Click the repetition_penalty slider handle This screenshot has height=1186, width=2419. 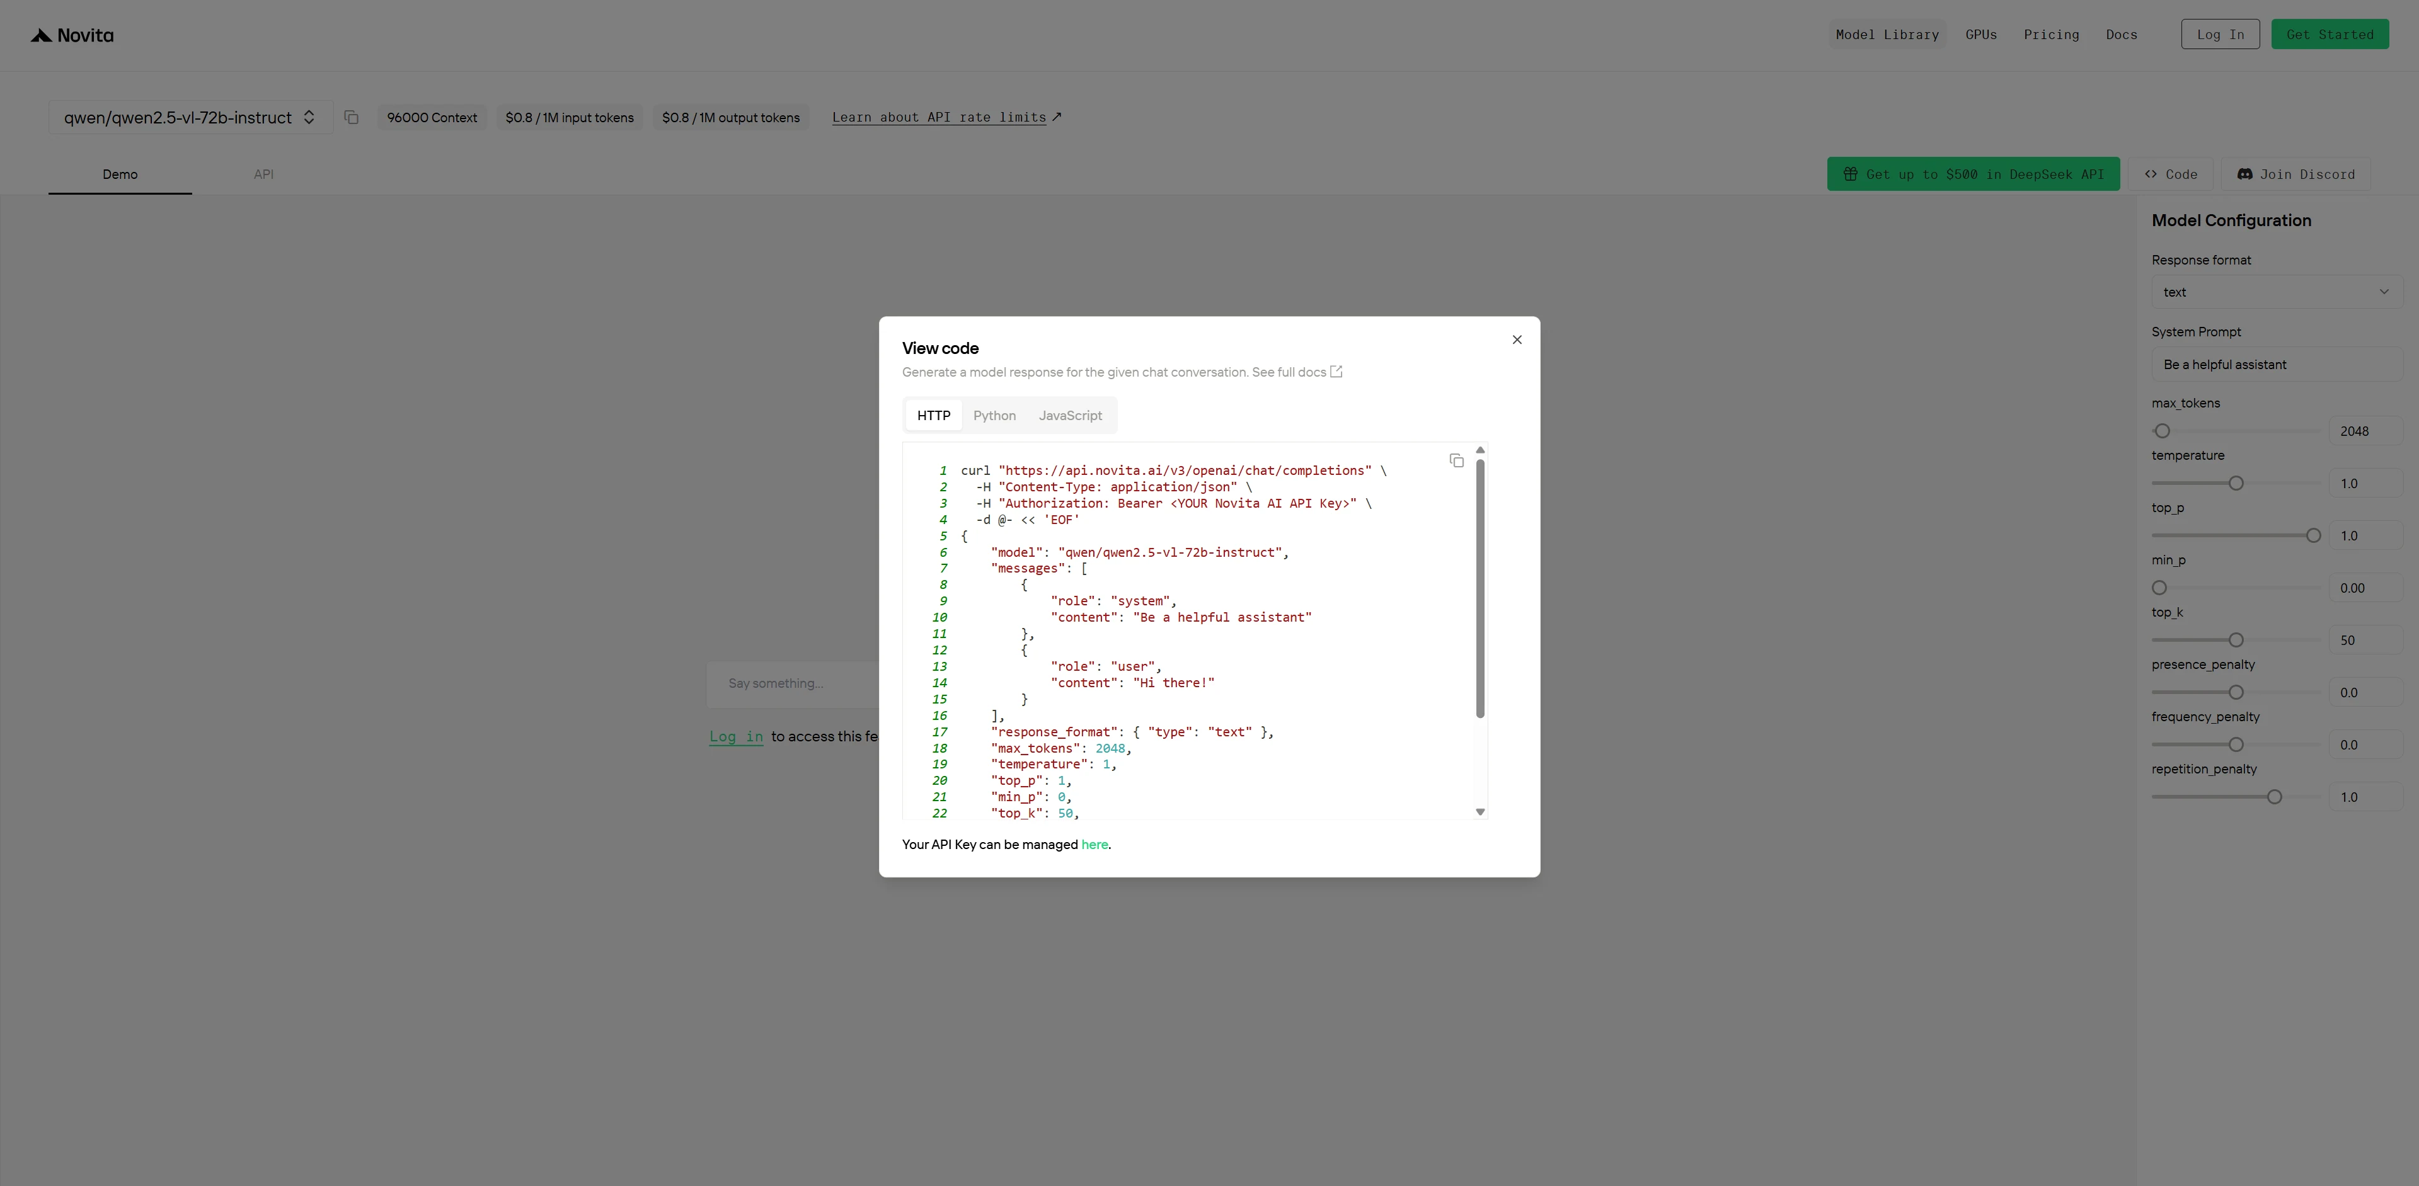2274,797
